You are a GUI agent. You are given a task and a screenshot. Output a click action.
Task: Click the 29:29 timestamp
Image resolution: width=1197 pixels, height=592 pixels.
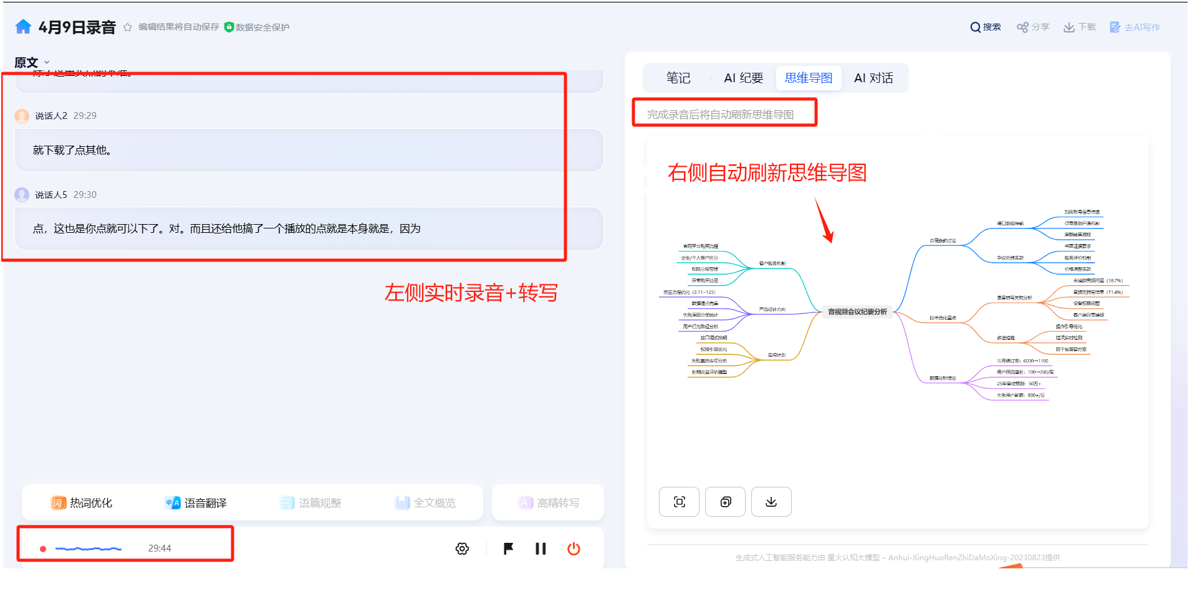[85, 116]
